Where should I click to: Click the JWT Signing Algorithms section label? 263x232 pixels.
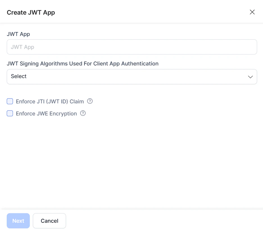tap(83, 63)
